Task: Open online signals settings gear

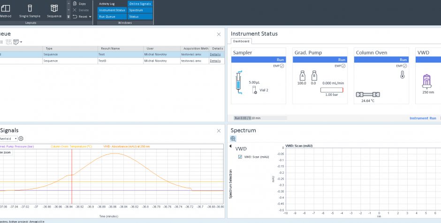Action: (21, 138)
